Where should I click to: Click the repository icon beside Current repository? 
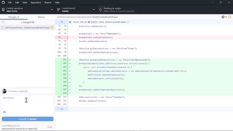(x=3, y=10)
